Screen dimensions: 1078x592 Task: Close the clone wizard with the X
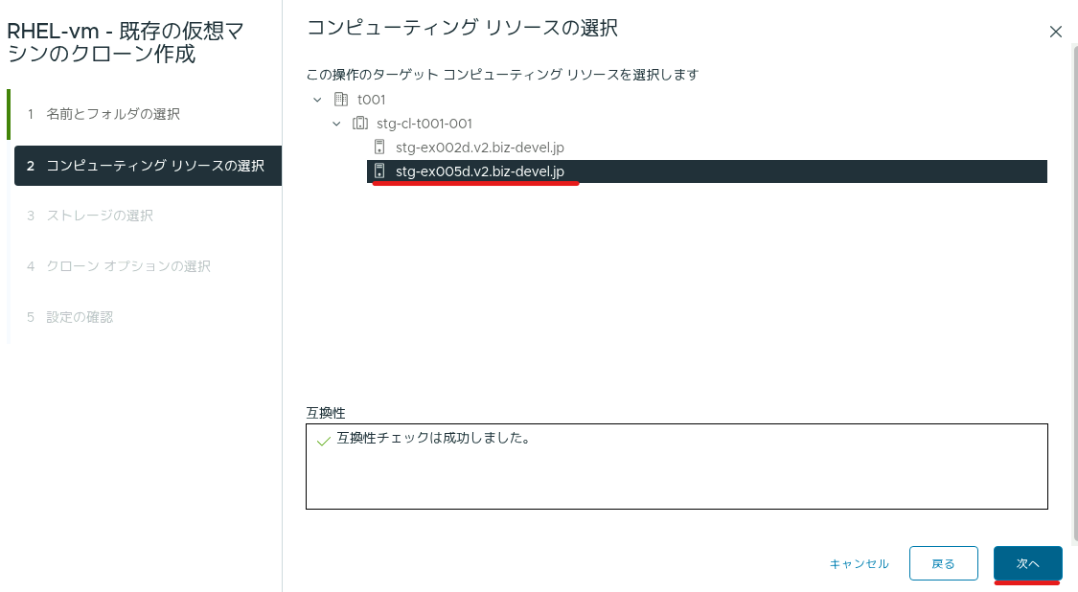pyautogui.click(x=1056, y=32)
